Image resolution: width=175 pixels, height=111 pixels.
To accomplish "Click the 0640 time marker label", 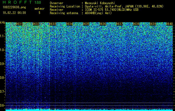I will 169,24.
